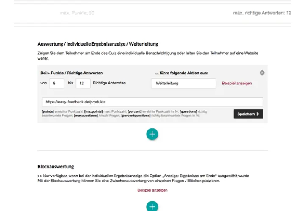Viewport: 305px width, 211px height.
Task: Click the 'bis' field containing 12
Action: coord(83,83)
